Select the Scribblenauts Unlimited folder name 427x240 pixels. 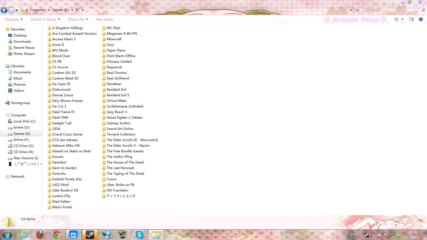[125, 106]
